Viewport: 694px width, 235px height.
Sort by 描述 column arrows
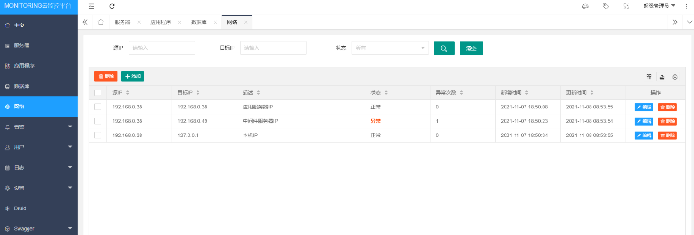click(x=258, y=93)
